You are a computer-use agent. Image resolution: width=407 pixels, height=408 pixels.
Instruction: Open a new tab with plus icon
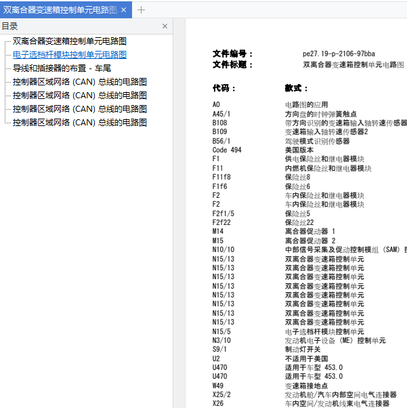(141, 10)
